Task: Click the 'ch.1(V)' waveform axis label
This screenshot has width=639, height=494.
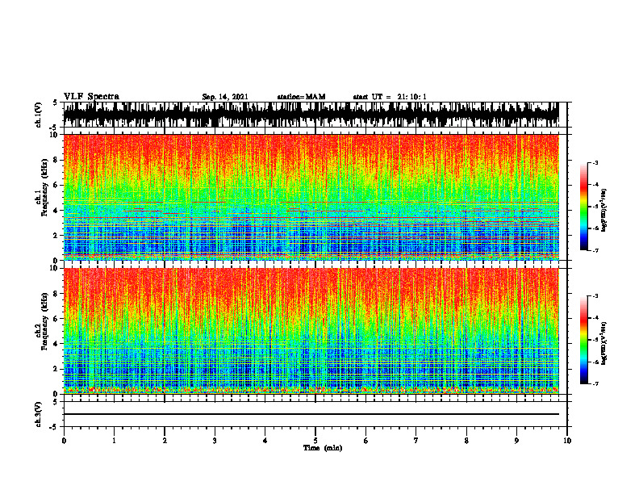Action: pos(39,115)
